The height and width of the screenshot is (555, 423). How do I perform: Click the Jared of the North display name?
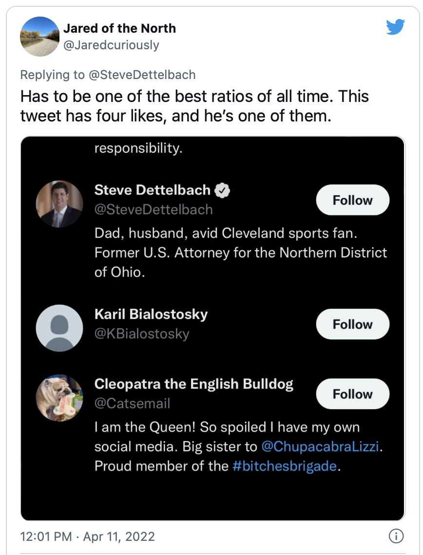click(x=119, y=28)
